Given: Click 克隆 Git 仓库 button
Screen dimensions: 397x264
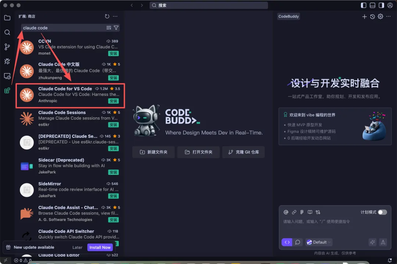Looking at the screenshot, I should coord(244,152).
